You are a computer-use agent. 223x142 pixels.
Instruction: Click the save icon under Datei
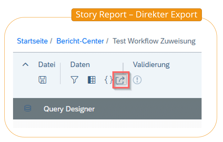pyautogui.click(x=42, y=80)
